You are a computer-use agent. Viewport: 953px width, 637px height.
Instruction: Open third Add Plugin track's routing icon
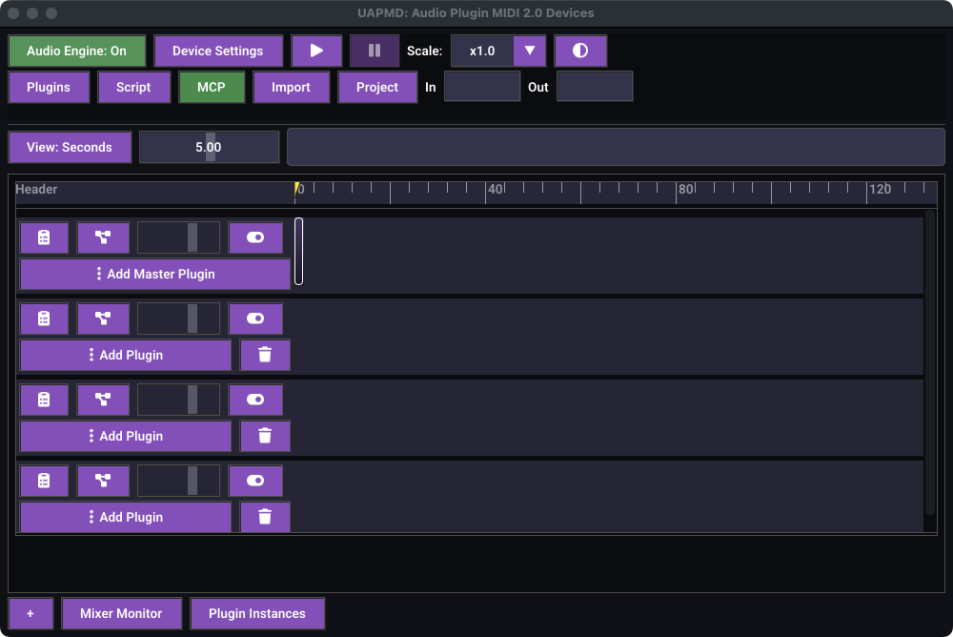103,480
